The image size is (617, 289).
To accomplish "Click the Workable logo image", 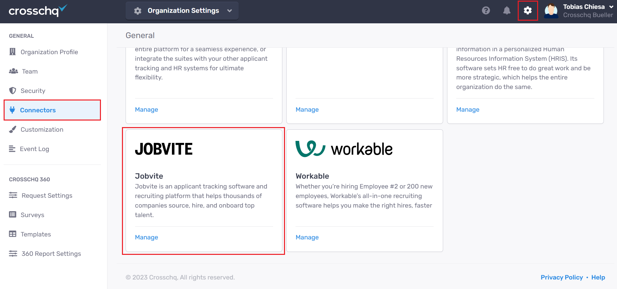I will pos(344,149).
